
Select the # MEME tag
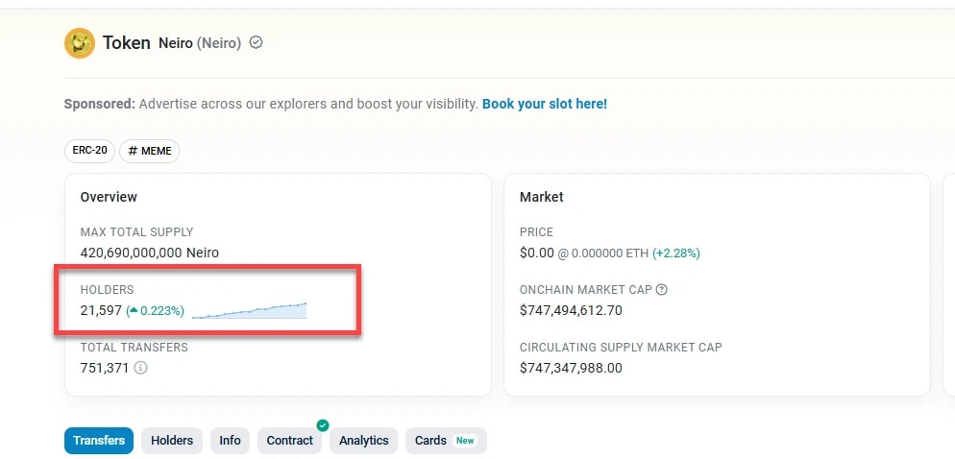149,151
